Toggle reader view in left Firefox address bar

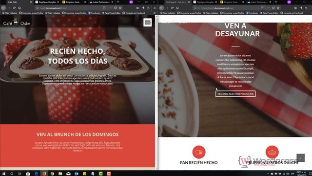(x=104, y=8)
